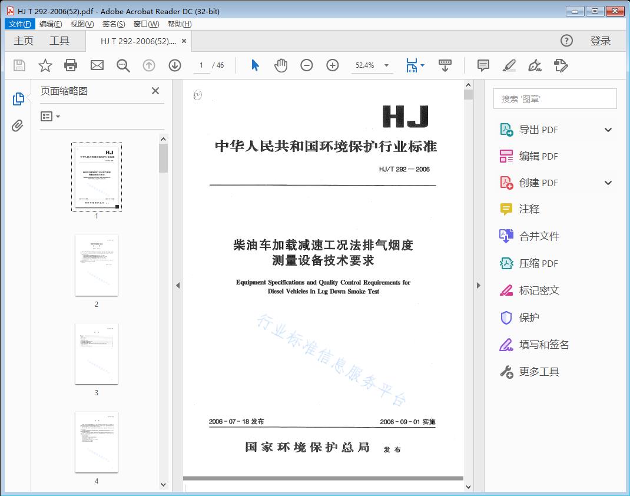Viewport: 630px width, 496px height.
Task: Expand the 导出 PDF section chevron
Action: click(x=608, y=130)
